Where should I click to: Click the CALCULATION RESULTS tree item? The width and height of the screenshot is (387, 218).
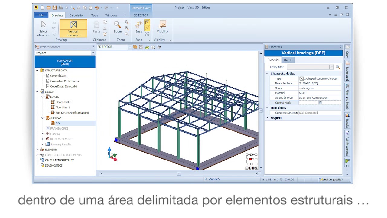coord(60,160)
